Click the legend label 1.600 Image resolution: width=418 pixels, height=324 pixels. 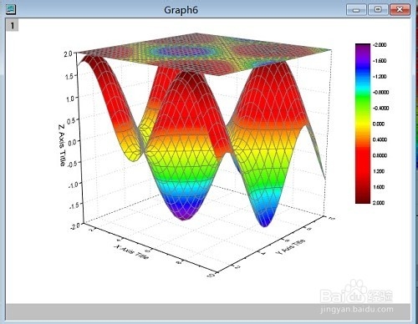tap(379, 187)
